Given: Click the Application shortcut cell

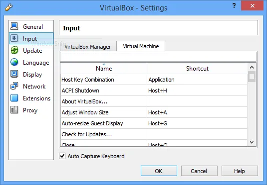Looking at the screenshot, I should pos(197,80).
